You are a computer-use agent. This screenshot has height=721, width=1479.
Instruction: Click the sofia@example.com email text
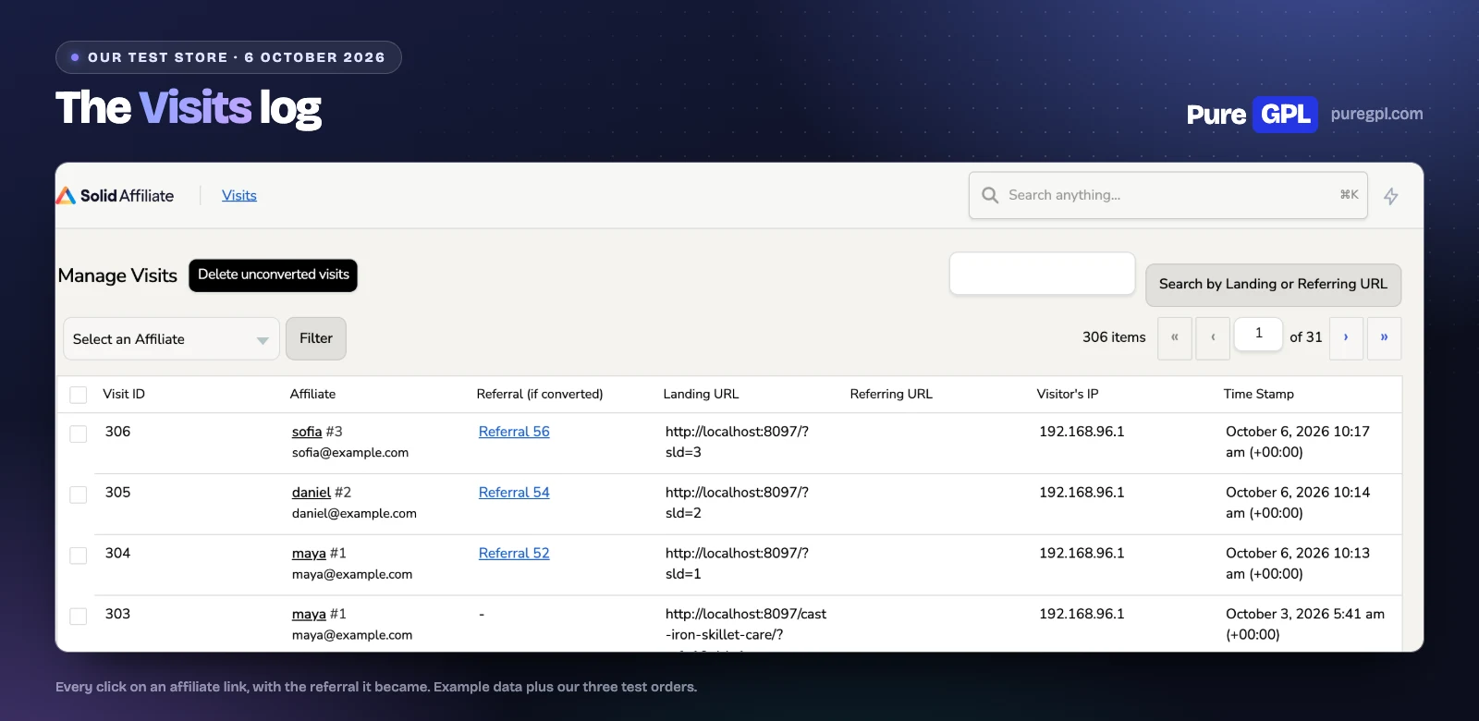350,453
